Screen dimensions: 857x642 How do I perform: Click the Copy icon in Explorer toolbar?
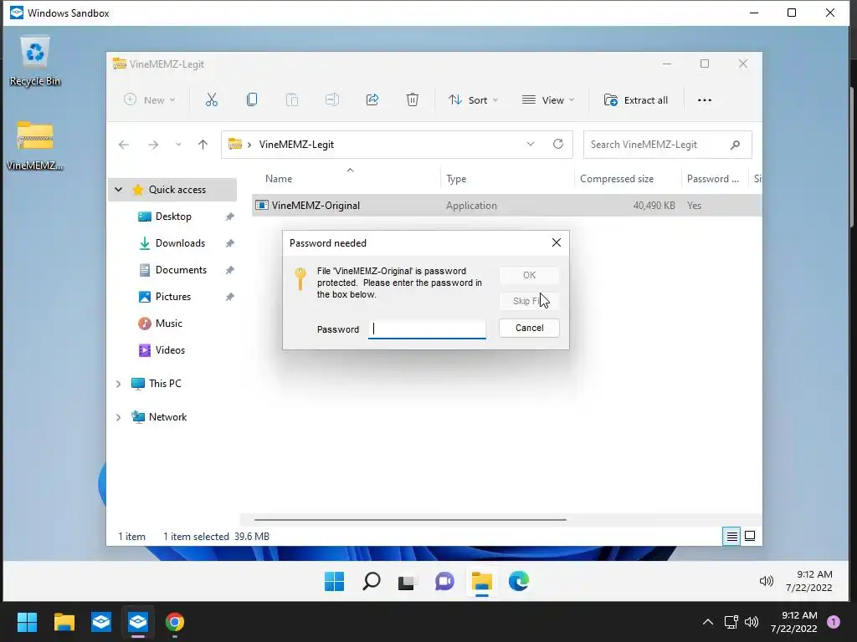coord(252,100)
